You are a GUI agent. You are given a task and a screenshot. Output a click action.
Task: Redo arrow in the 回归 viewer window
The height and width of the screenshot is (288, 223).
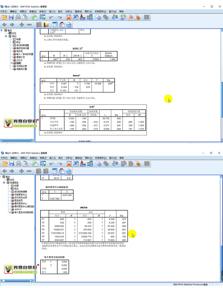[x=59, y=18]
